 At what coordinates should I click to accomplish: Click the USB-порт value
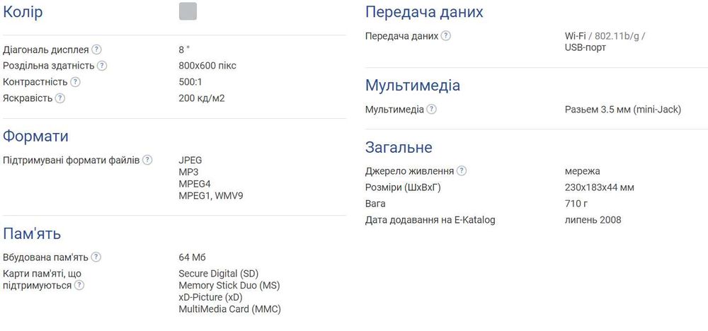click(x=586, y=47)
